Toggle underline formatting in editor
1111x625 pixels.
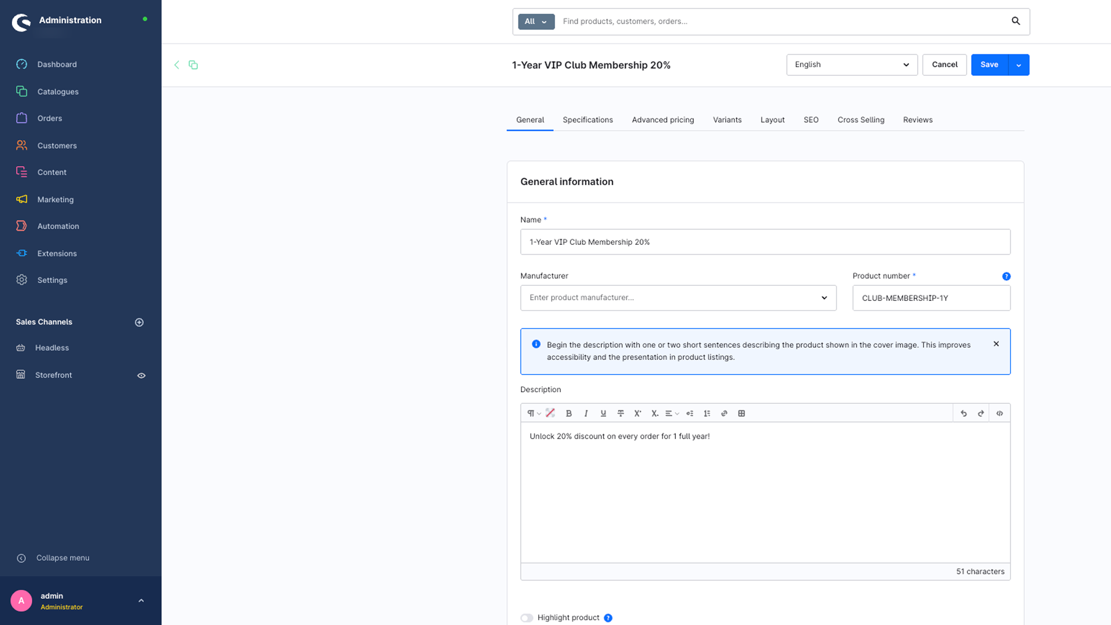604,413
